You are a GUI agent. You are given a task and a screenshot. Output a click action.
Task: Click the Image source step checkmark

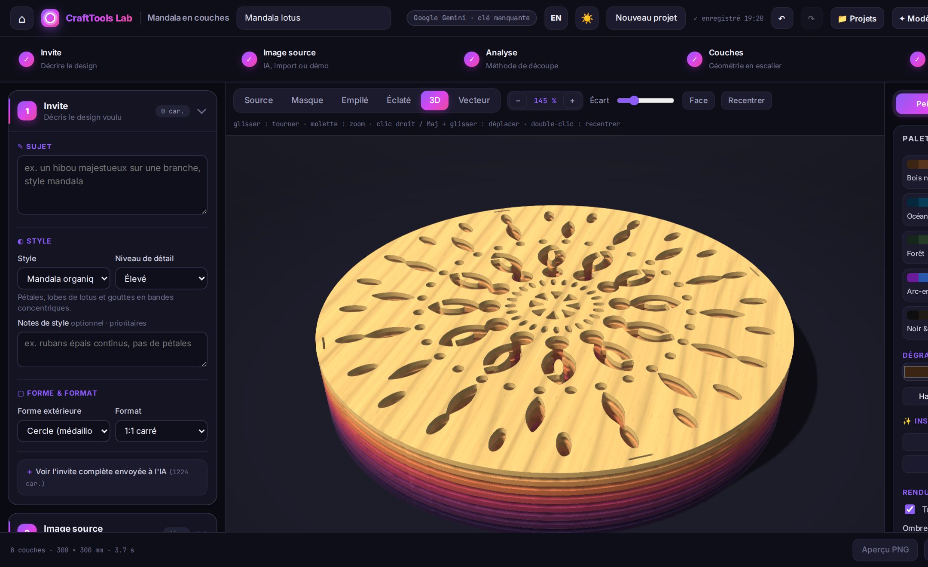[249, 59]
